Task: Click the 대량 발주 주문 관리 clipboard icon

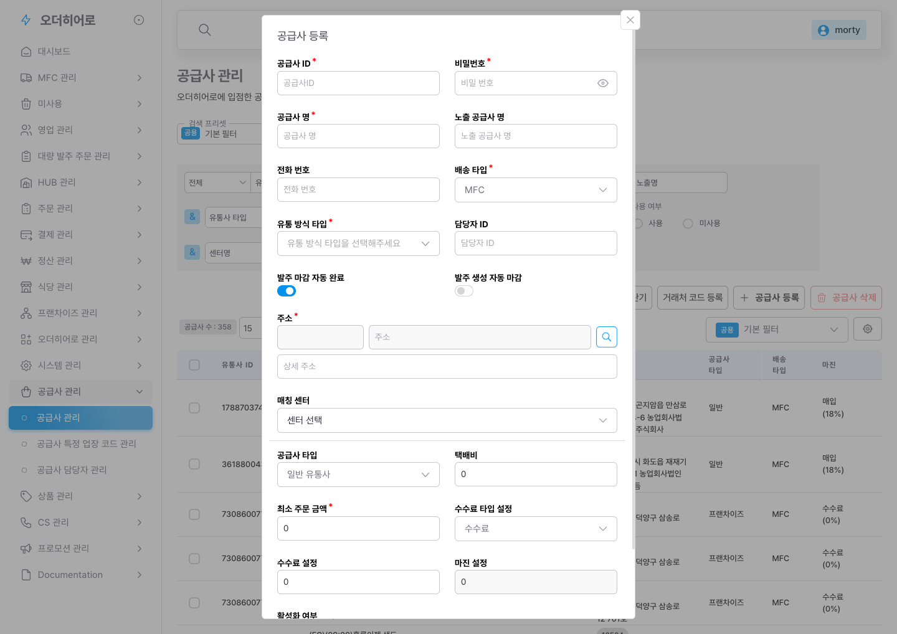Action: [x=26, y=156]
